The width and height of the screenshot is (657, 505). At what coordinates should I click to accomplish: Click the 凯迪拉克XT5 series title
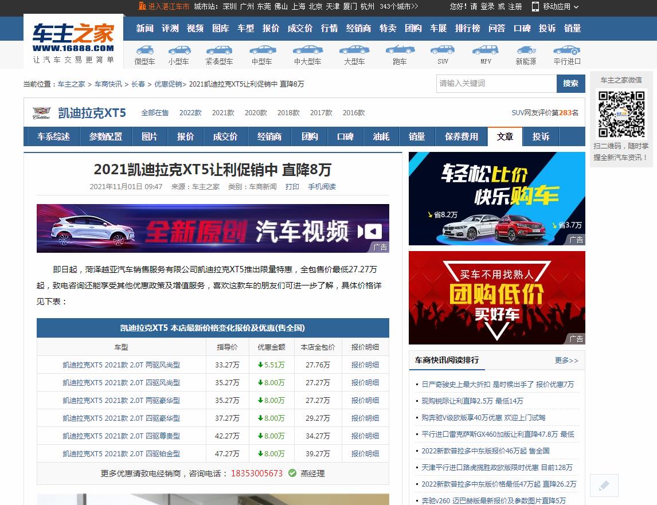(x=92, y=113)
